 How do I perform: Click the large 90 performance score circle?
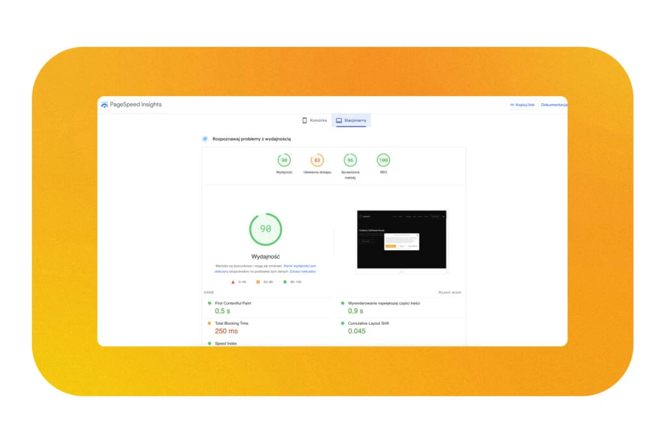point(266,229)
